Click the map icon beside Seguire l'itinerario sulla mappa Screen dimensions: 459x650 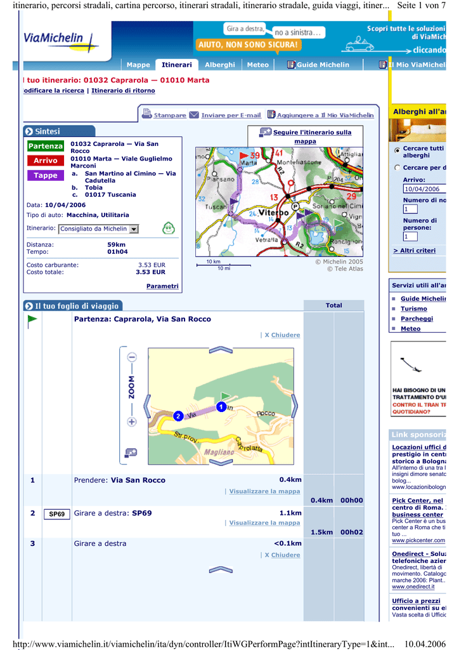click(265, 132)
